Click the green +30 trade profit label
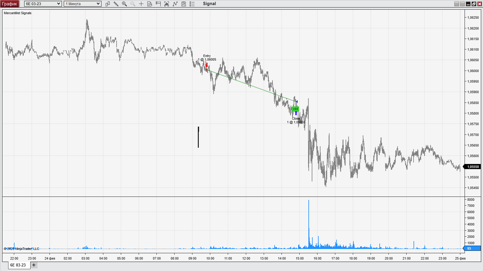483x271 pixels. pos(295,109)
